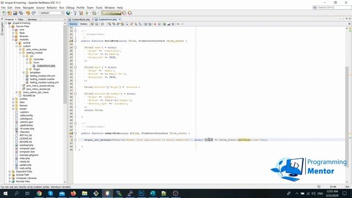Open Google Chrome from the taskbar
Viewport: 352px width, 198px height.
[39, 193]
